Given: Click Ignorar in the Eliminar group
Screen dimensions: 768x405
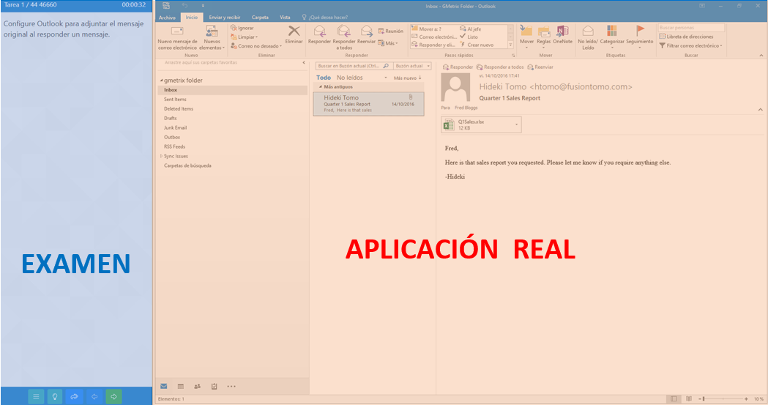Looking at the screenshot, I should (x=242, y=28).
